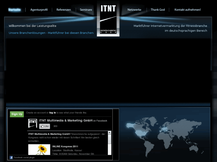The image size is (217, 162).
Task: Click the 'on Facebook' label
Action: click(100, 121)
